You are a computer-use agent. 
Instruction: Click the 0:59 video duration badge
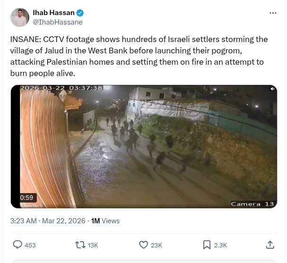click(26, 198)
